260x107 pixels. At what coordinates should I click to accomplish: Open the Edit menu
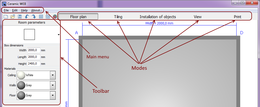[x=15, y=10]
